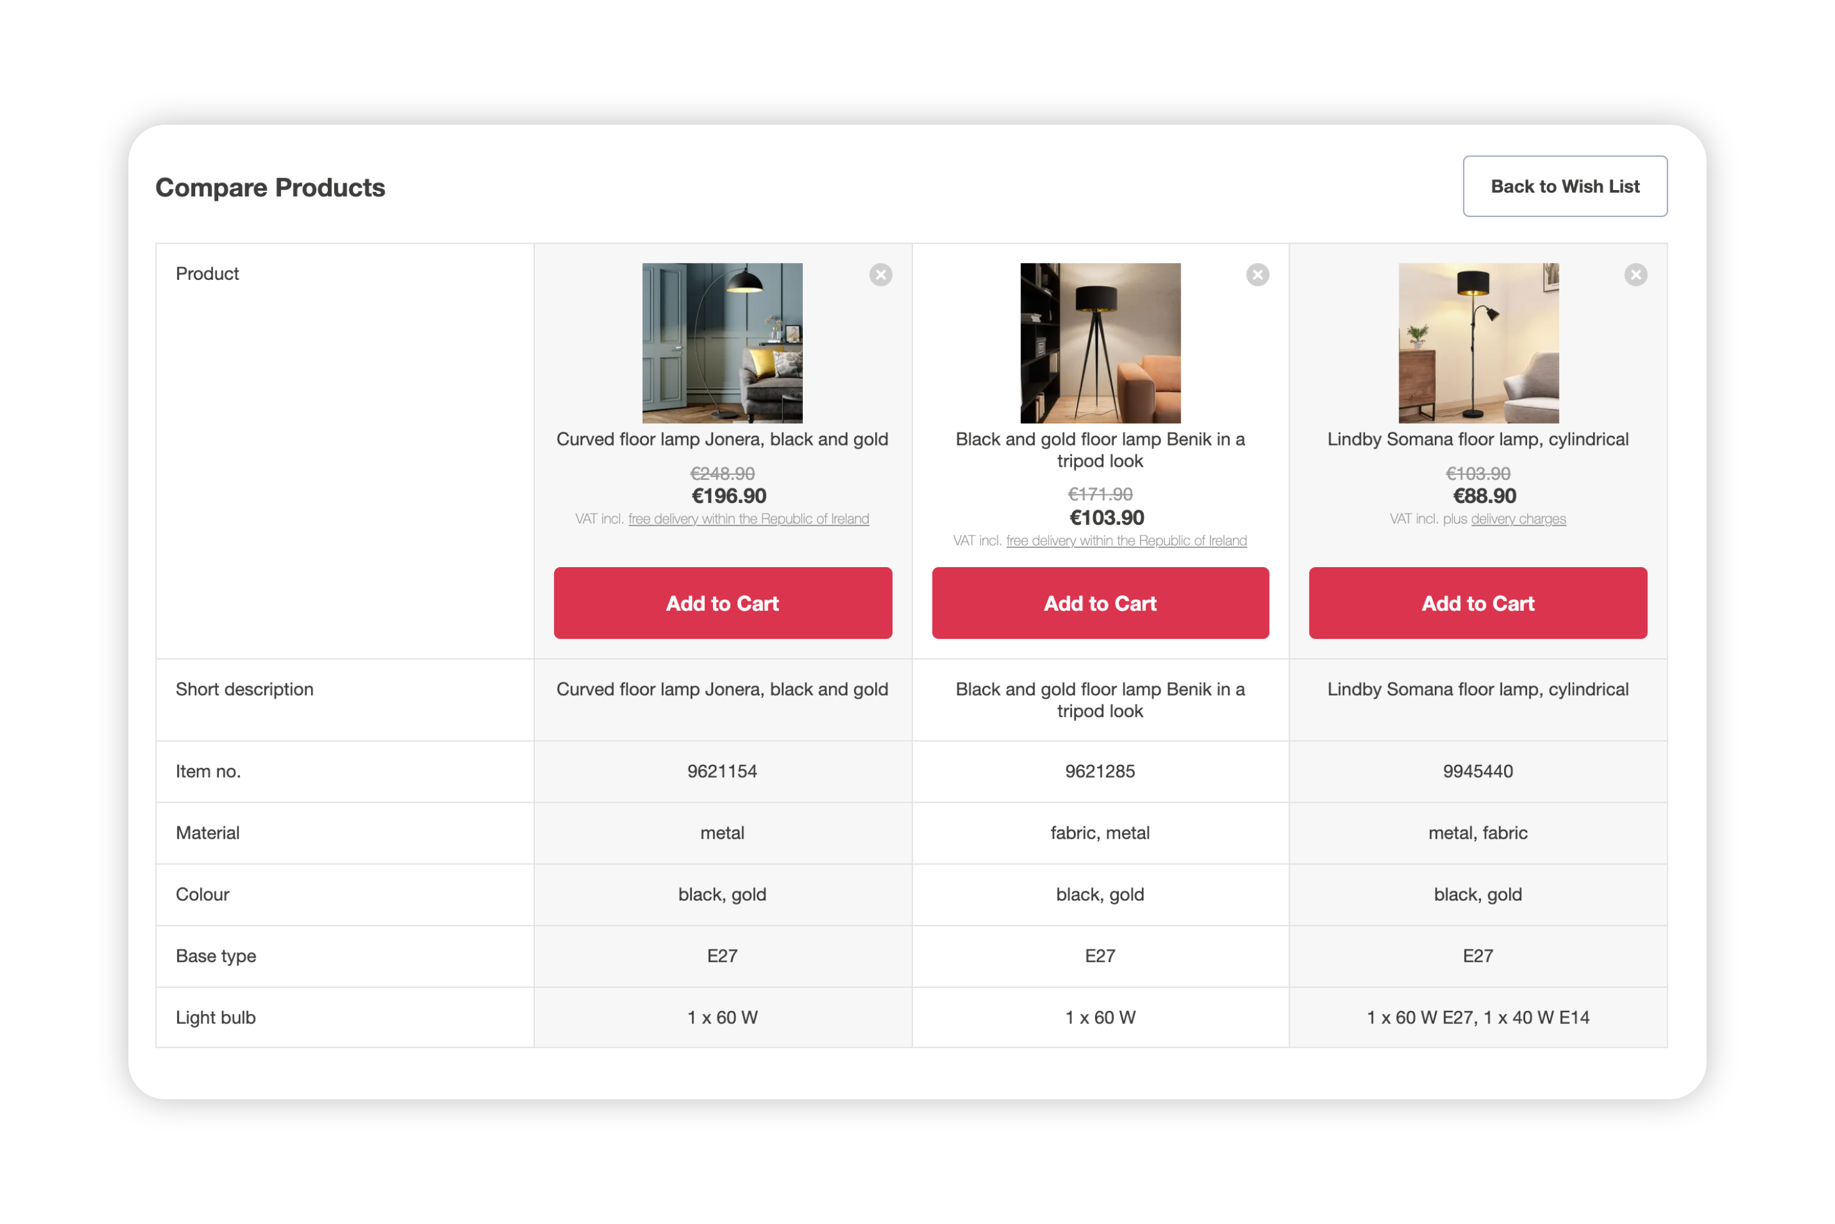The image size is (1835, 1224).
Task: Open Lindby Somana floor lamp product title
Action: pos(1478,439)
